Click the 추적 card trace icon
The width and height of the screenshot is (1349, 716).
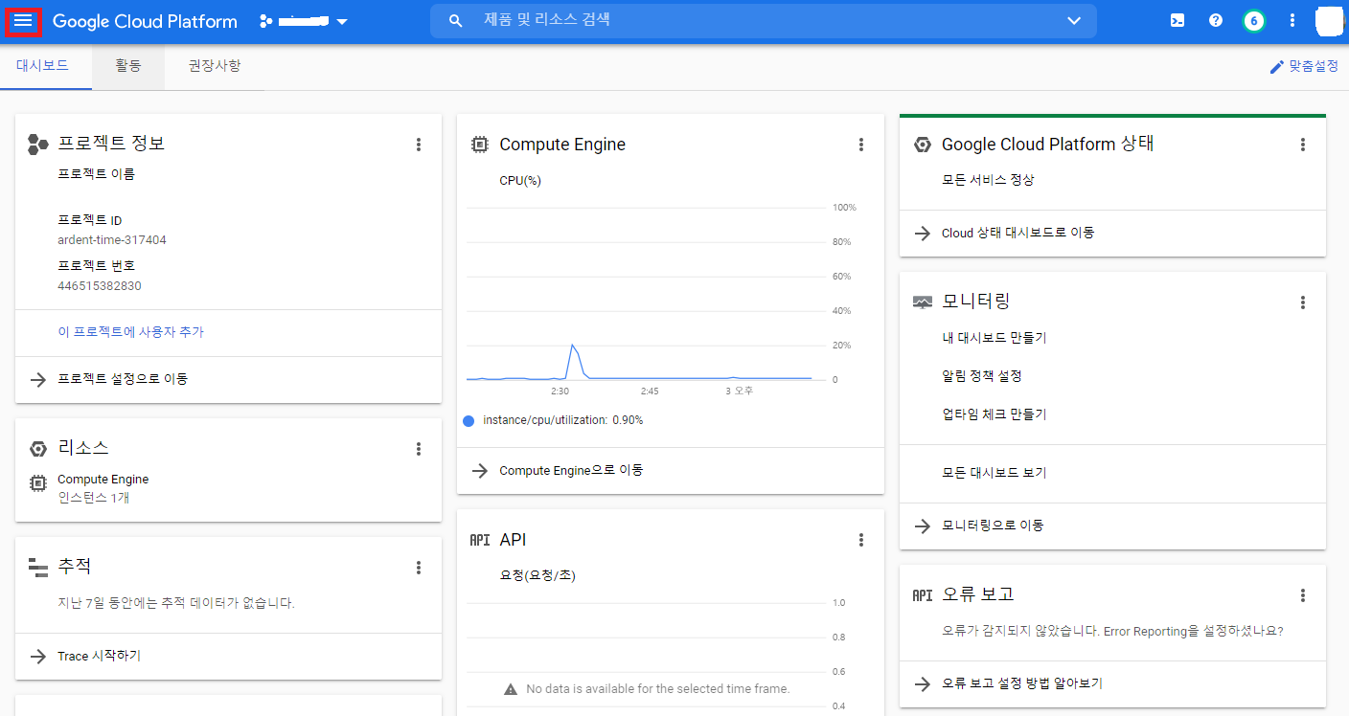click(38, 568)
